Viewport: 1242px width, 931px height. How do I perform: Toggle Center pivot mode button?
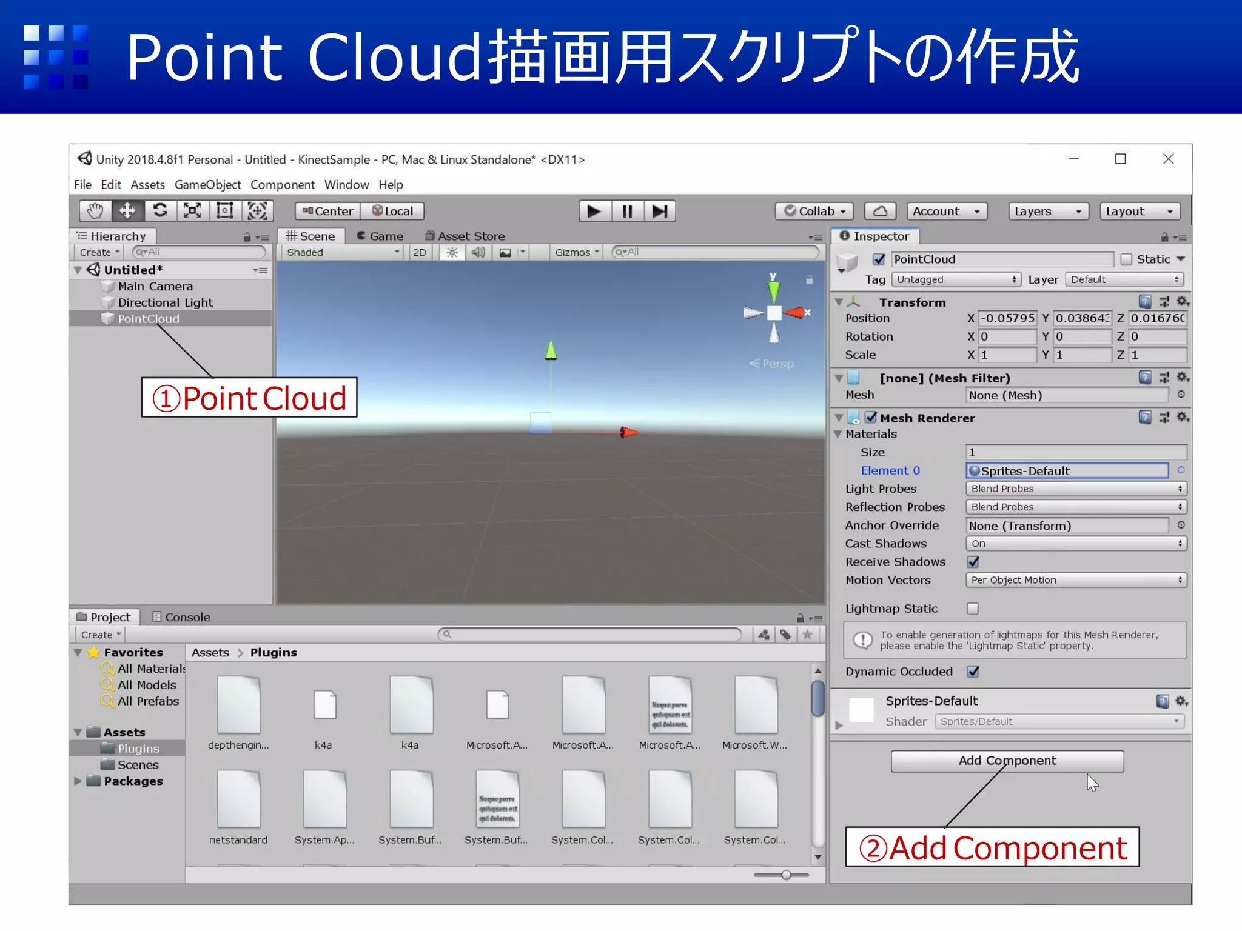[327, 211]
